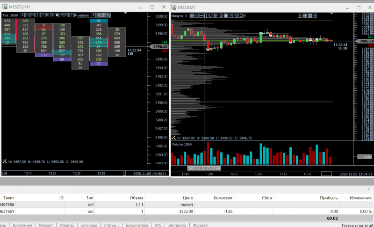
Task: Click the F tool icon in the EPZ20 toolbar
Action: [x=221, y=16]
